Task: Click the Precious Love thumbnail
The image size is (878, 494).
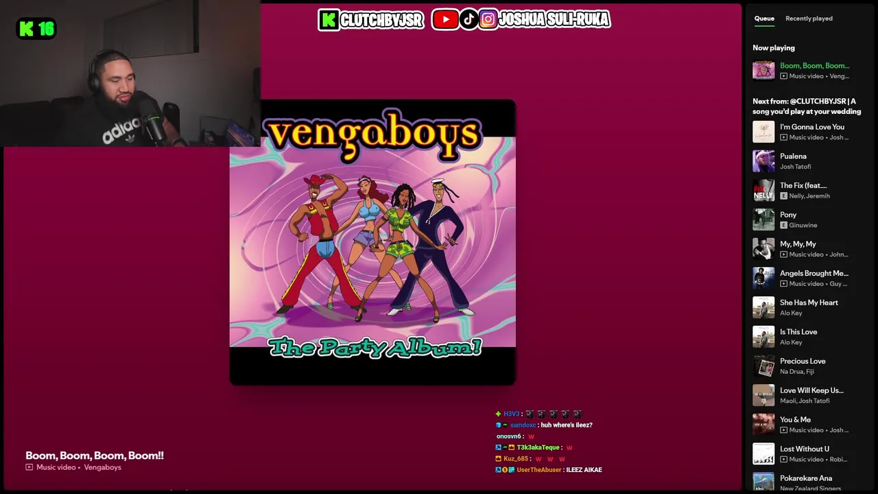Action: (763, 366)
